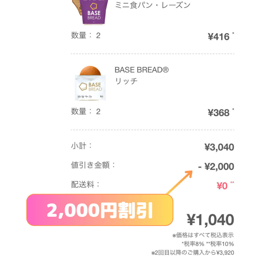Click the 値引き金額 discount label

[x=93, y=165]
